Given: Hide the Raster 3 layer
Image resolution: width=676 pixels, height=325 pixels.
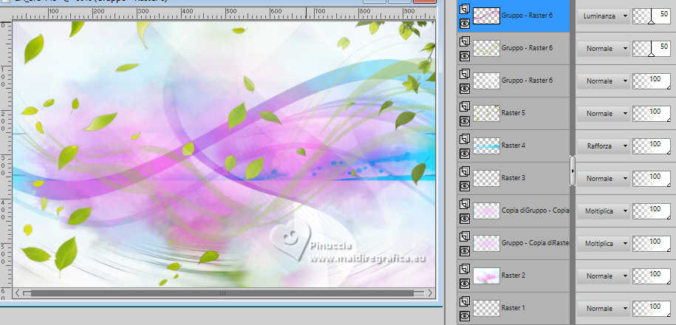Looking at the screenshot, I should click(x=464, y=186).
